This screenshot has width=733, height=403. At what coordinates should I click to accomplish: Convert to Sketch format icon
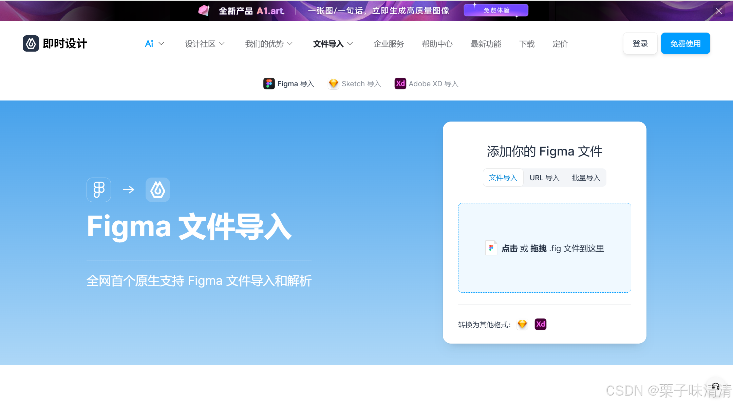pyautogui.click(x=522, y=324)
